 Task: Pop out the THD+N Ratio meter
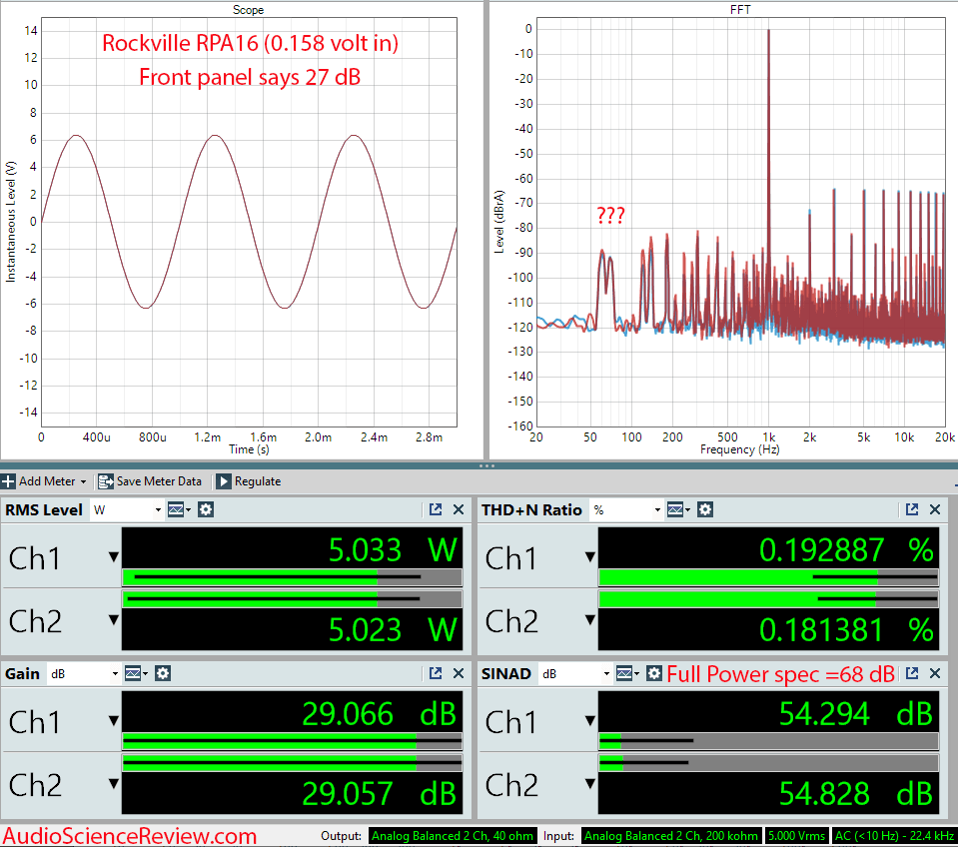pos(912,509)
